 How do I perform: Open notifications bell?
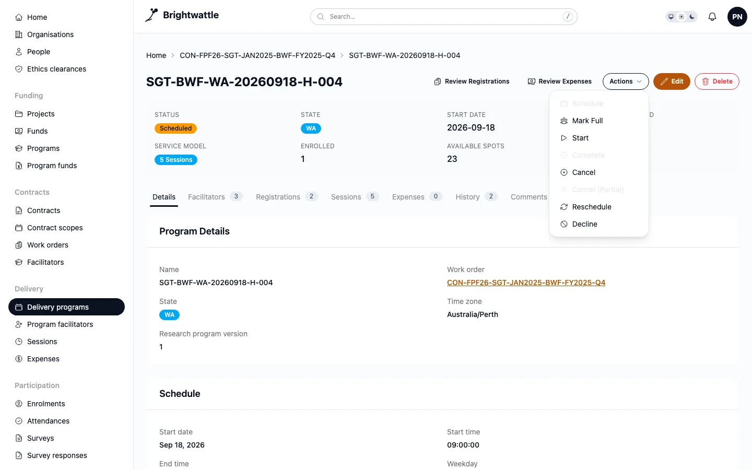[x=712, y=17]
